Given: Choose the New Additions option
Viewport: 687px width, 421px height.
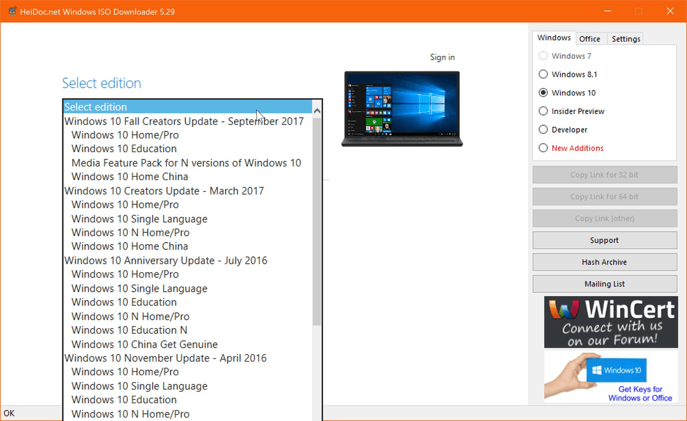Looking at the screenshot, I should (x=543, y=148).
